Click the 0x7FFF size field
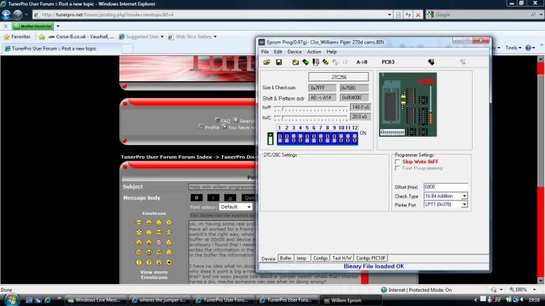Image resolution: width=545 pixels, height=306 pixels. pos(322,88)
